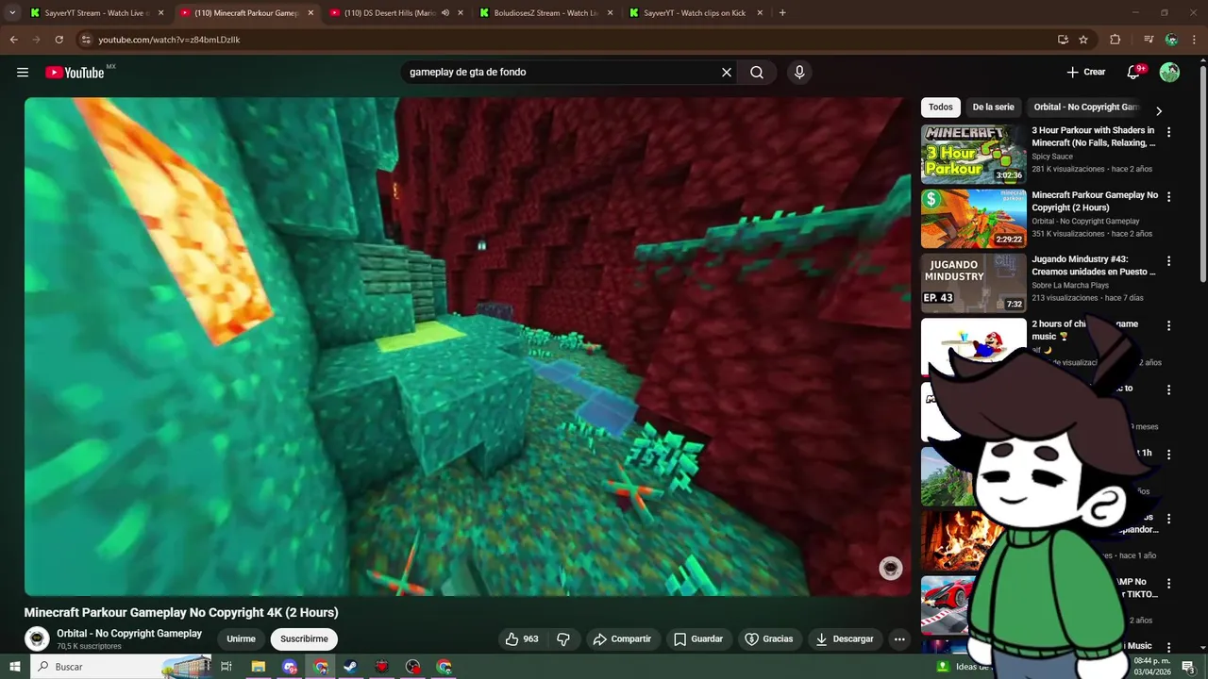
Task: Open YouTube notifications bell
Action: pyautogui.click(x=1134, y=73)
